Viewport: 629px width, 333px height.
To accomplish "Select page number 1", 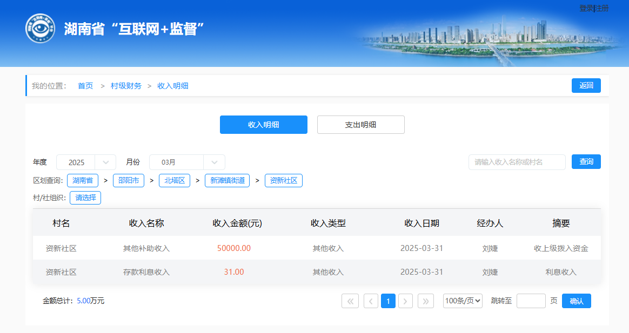I will 388,301.
